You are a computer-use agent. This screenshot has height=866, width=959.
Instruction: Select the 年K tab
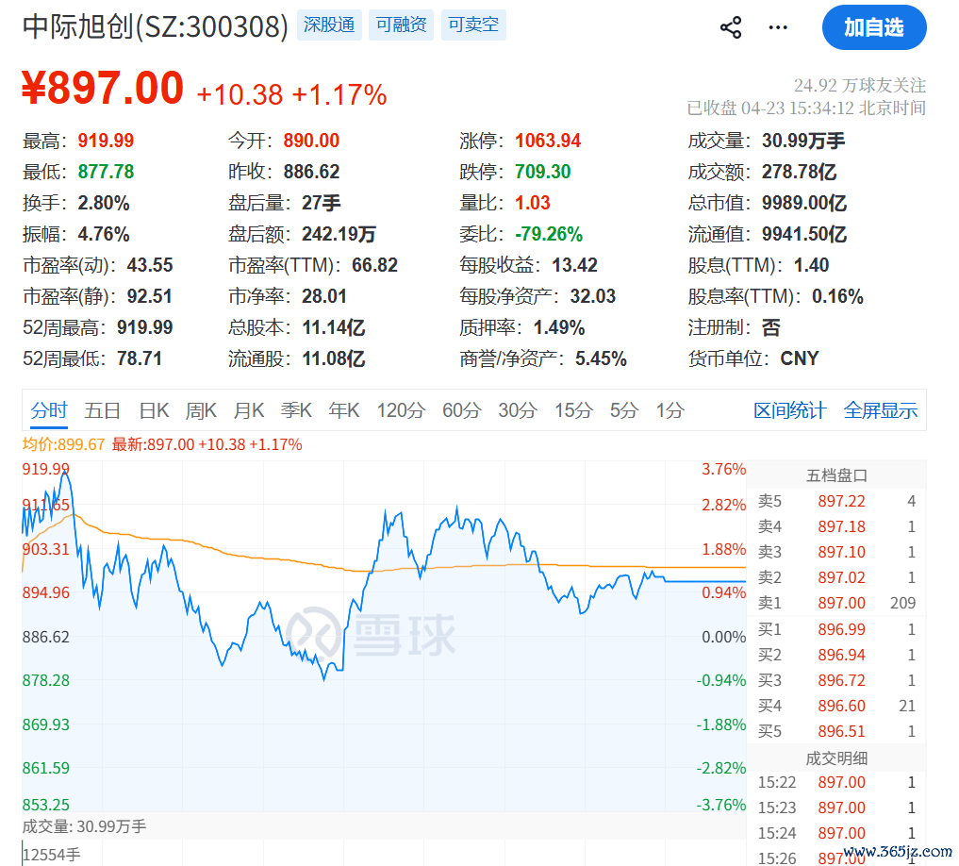[x=344, y=410]
